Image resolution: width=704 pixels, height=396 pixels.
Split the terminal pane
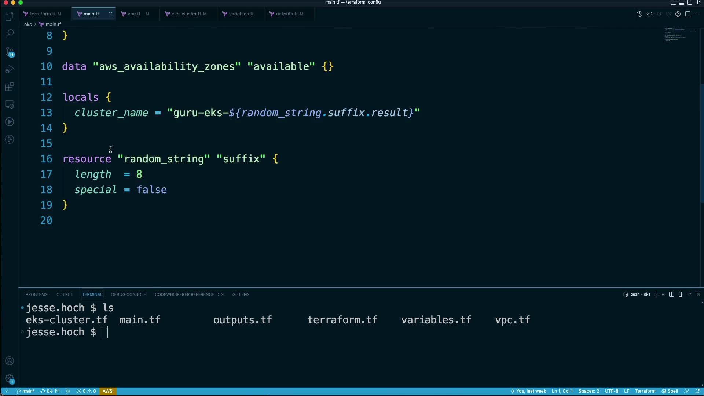(671, 294)
